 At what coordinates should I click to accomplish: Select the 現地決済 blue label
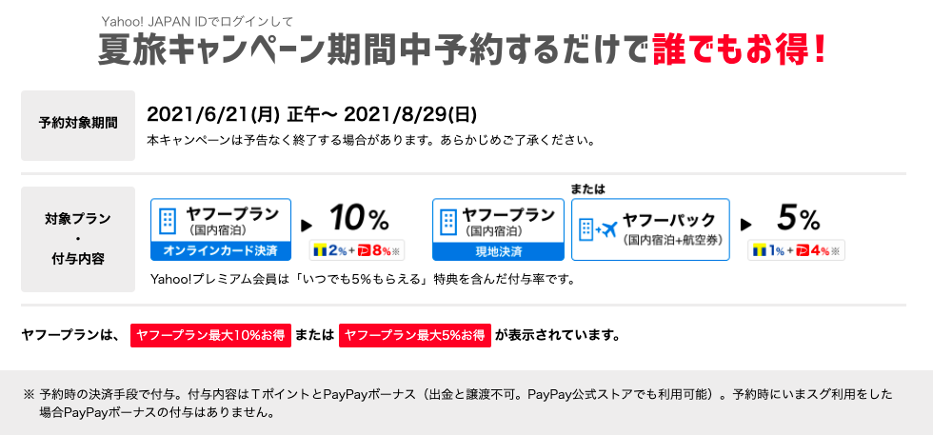click(x=498, y=251)
